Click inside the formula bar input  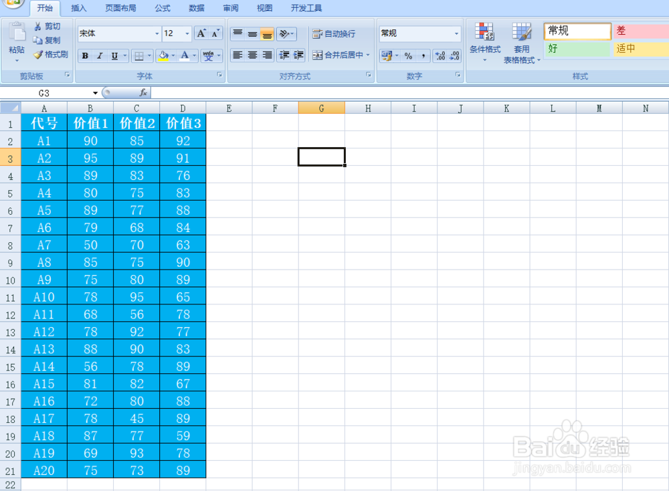click(x=409, y=92)
